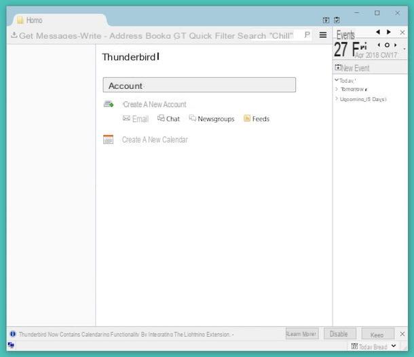The image size is (414, 357).
Task: Click the Create A New Account link
Action: click(x=155, y=105)
